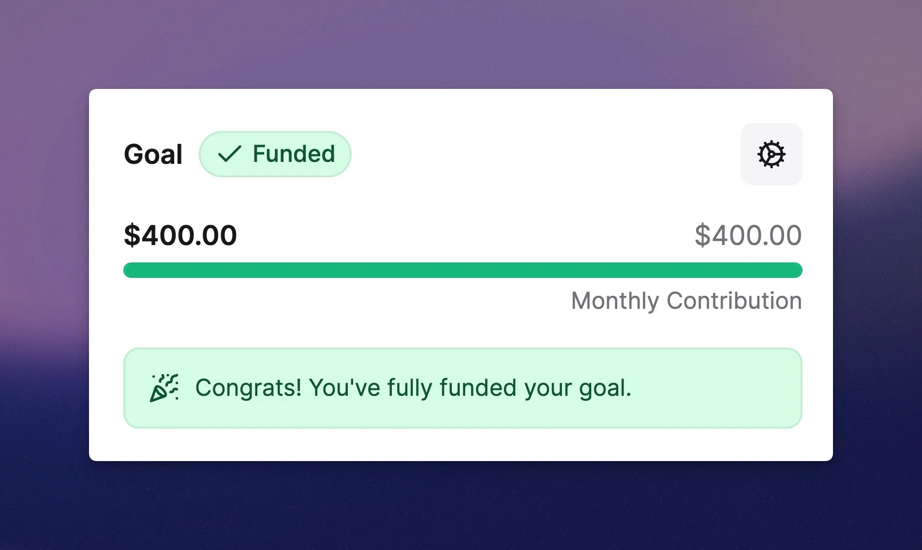The height and width of the screenshot is (550, 922).
Task: Click the left $400.00 current amount
Action: 180,235
